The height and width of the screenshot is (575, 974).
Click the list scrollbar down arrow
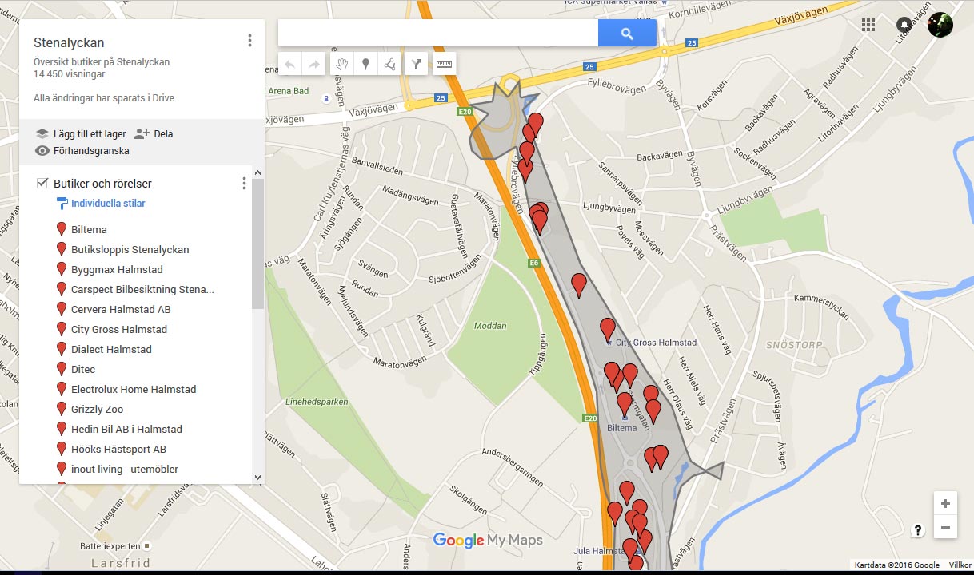click(x=257, y=478)
